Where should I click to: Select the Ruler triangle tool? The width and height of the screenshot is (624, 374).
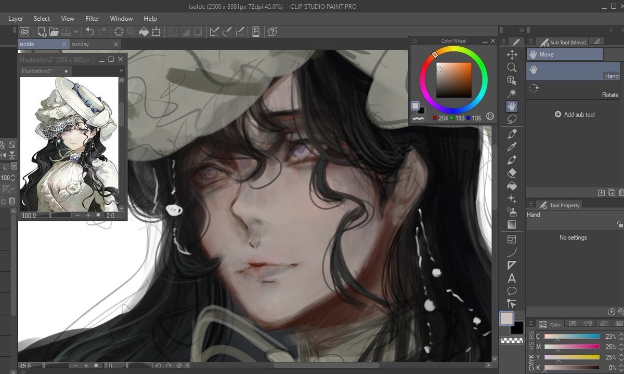512,265
